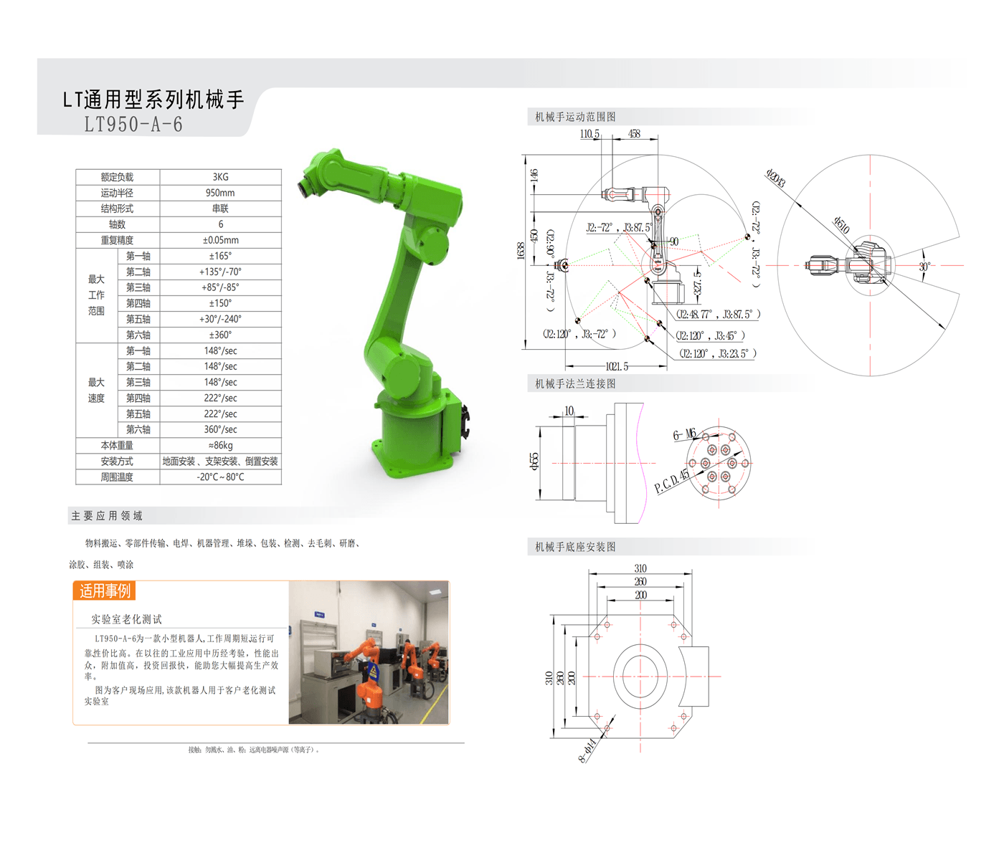Select the title LT通用型系列机械手
This screenshot has height=860, width=1004.
(x=153, y=100)
